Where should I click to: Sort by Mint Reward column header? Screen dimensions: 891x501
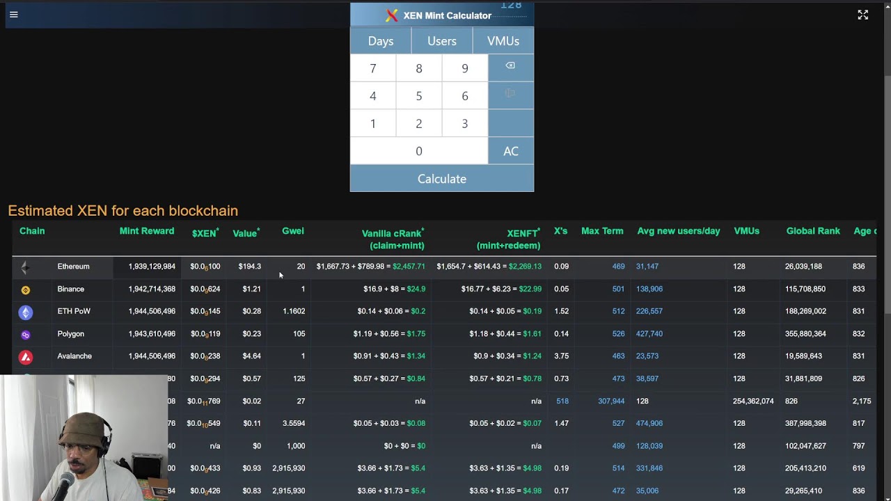147,231
